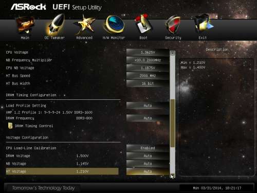257x193 pixels.
Task: Click the Min = 1.210V description line
Action: (193, 63)
